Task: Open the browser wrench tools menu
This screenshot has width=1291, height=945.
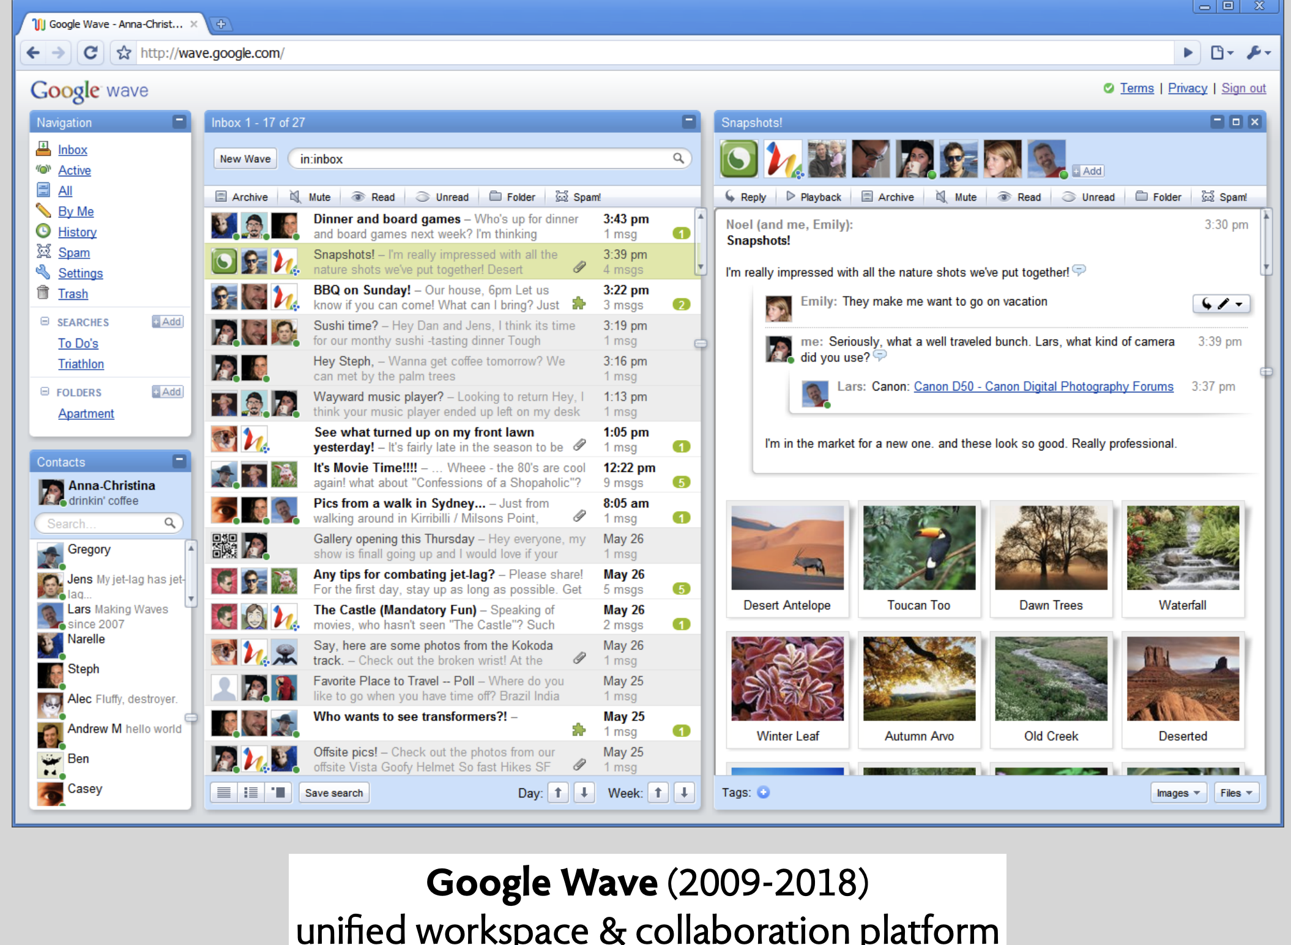Action: click(x=1259, y=53)
